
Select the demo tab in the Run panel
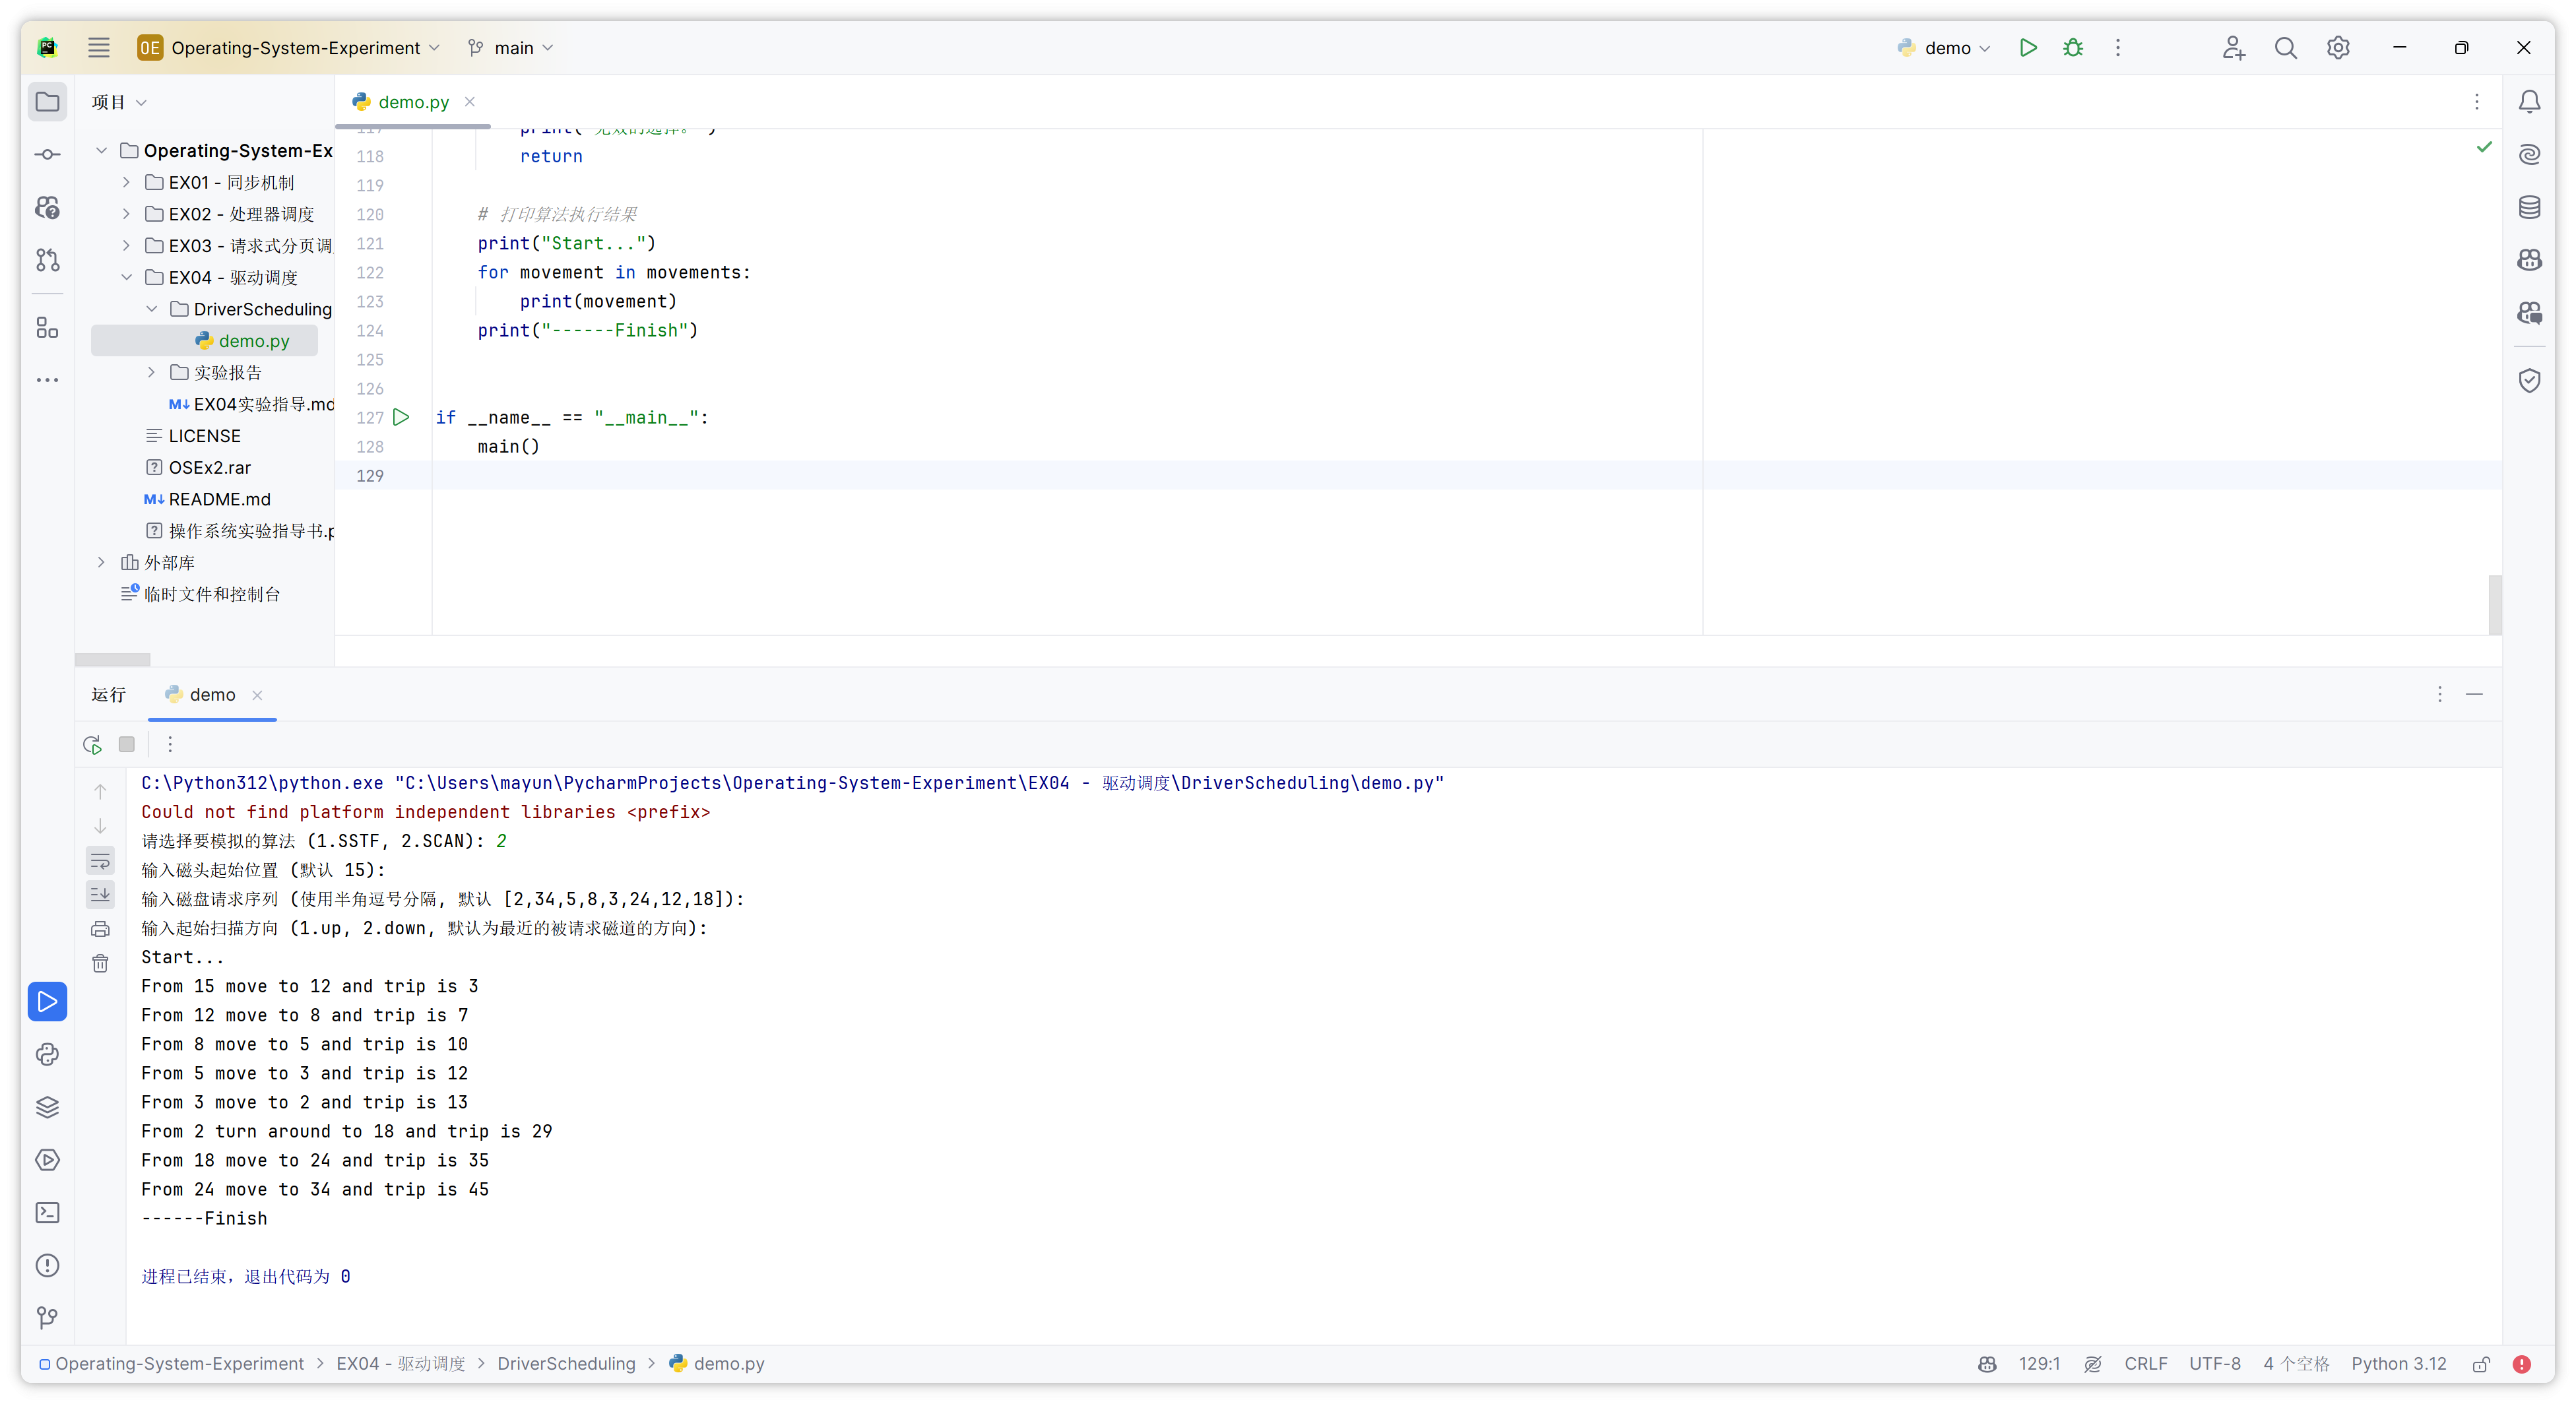212,695
